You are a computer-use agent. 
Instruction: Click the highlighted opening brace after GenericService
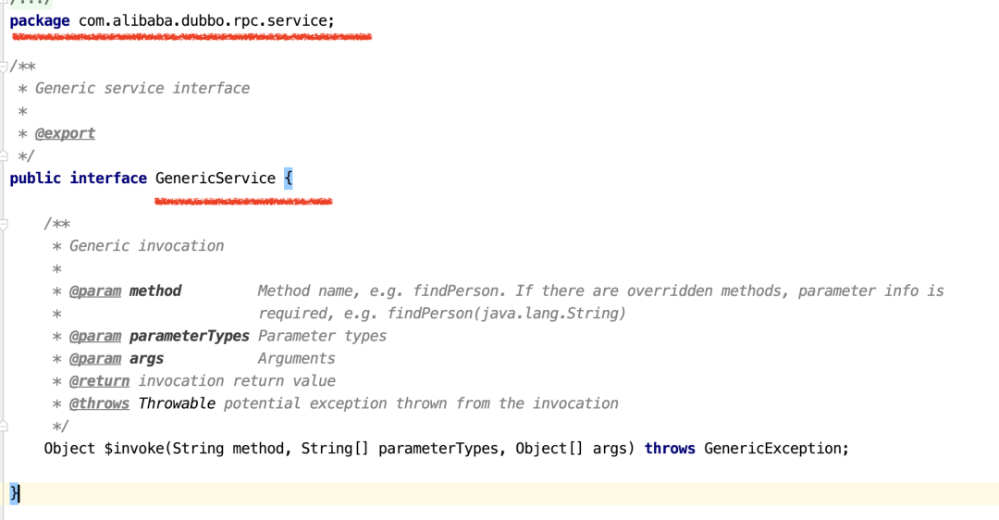point(288,179)
